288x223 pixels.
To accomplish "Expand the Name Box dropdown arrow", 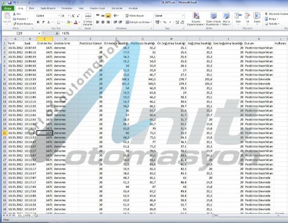I will point(39,33).
